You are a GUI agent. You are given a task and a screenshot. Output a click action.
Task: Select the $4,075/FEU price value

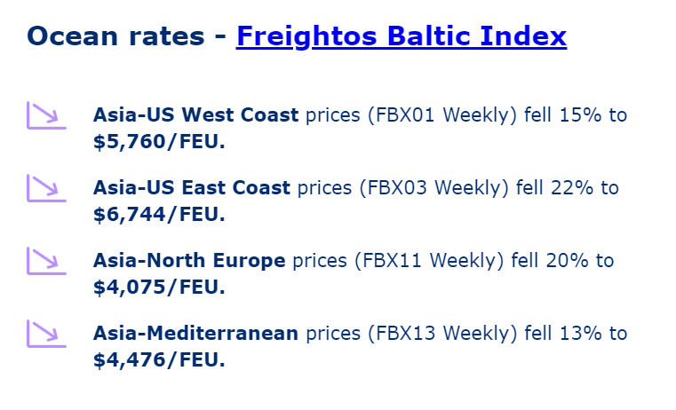(x=159, y=288)
